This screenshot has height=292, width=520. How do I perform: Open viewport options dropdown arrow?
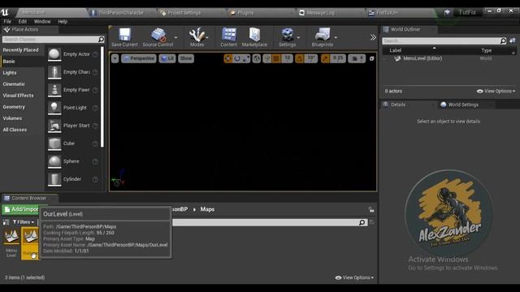pos(115,58)
